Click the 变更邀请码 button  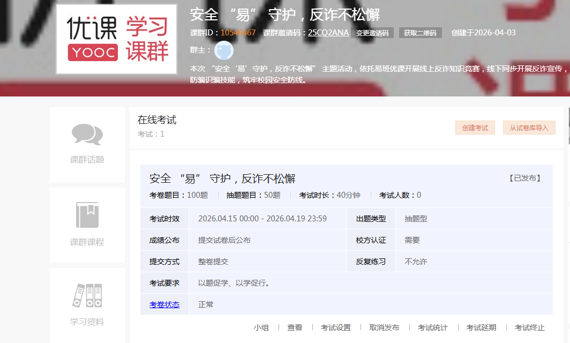[372, 33]
